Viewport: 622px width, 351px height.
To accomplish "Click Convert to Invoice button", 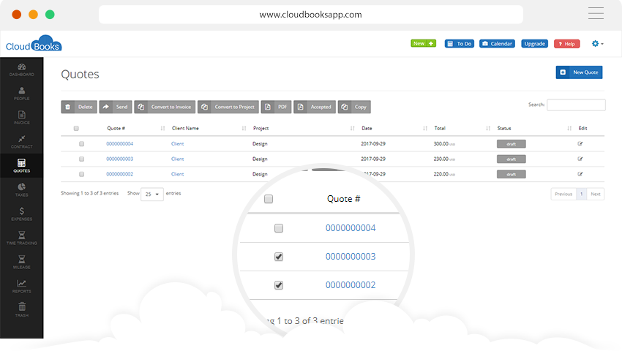I will pos(165,107).
